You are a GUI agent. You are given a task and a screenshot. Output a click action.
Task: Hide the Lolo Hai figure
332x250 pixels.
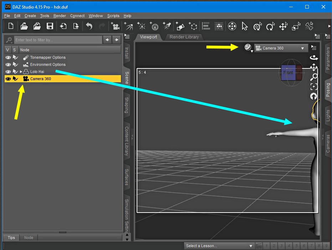coord(8,72)
